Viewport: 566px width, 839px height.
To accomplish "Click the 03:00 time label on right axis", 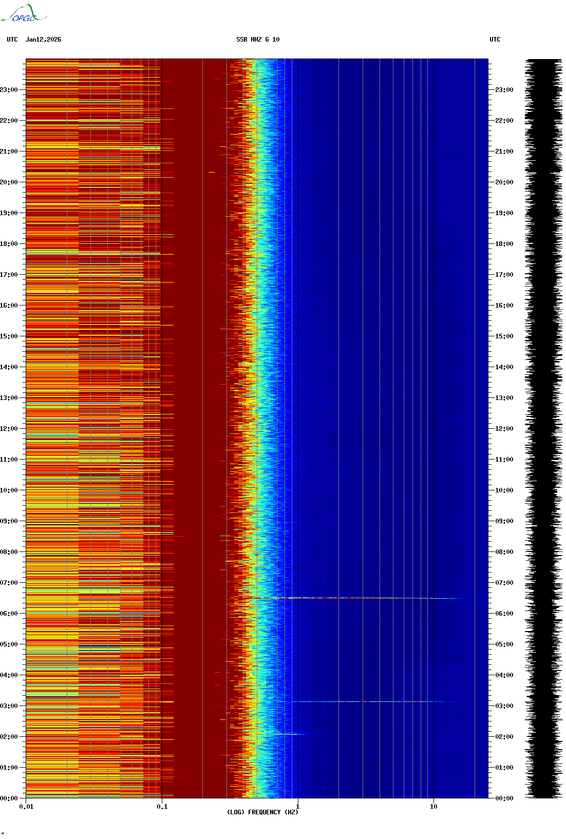I will click(x=504, y=706).
